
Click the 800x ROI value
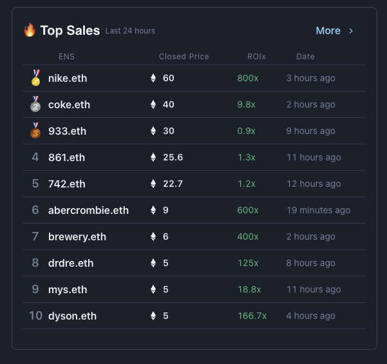point(248,79)
